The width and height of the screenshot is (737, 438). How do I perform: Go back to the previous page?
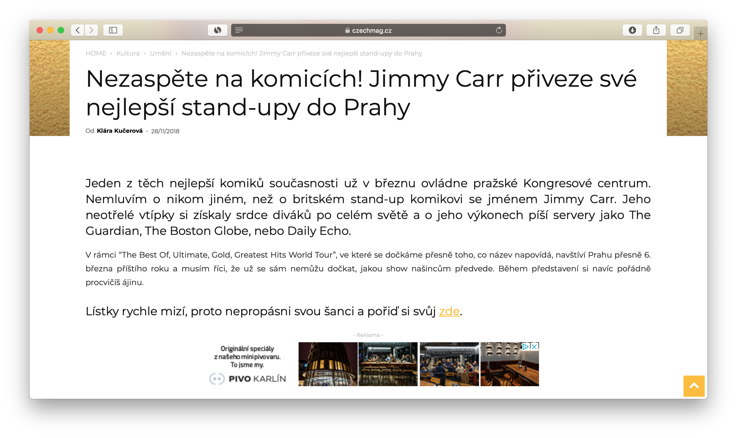coord(78,30)
